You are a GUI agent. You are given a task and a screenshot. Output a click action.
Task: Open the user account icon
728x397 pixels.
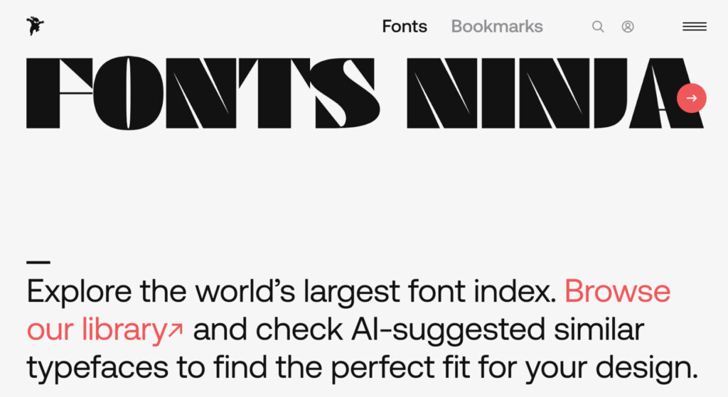(x=628, y=27)
